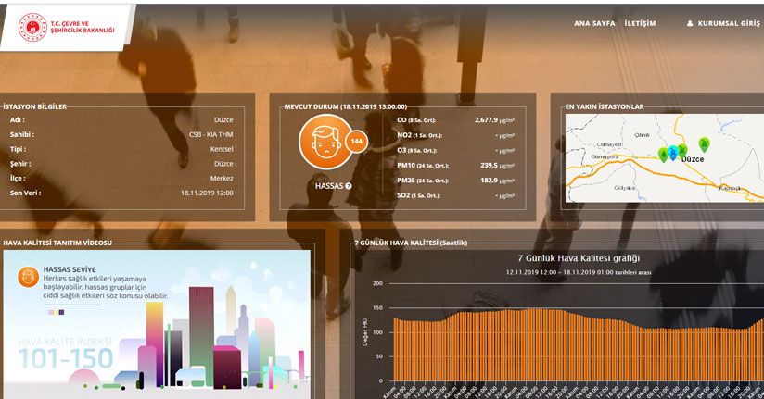Click the HASSAS status label under the face
This screenshot has height=399, width=764.
pyautogui.click(x=329, y=186)
